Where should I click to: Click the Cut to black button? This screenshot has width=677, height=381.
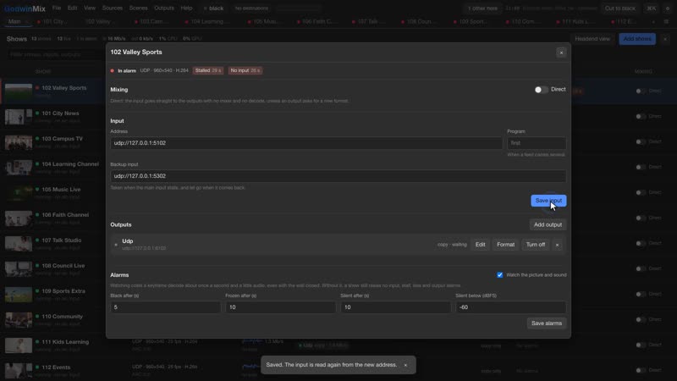coord(620,8)
